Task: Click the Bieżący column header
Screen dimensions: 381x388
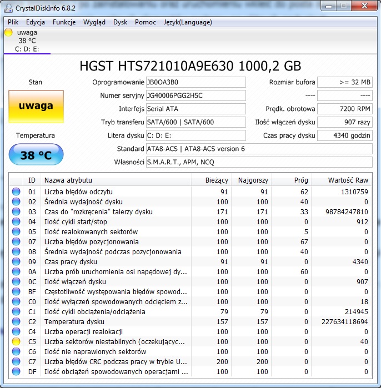Action: (211, 180)
